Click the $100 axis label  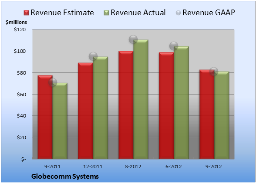20,51
